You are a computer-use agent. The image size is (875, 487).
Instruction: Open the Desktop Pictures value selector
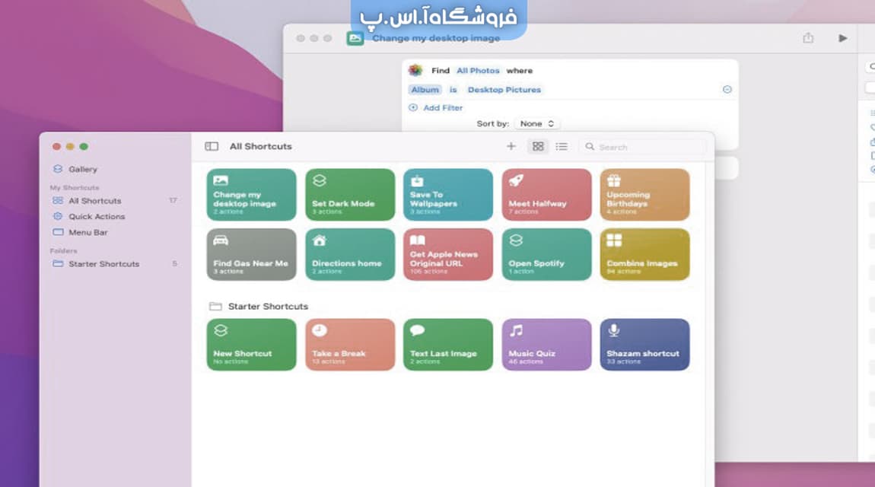tap(504, 89)
